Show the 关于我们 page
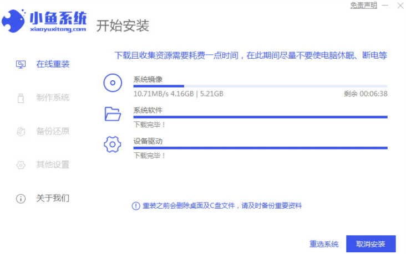Viewport: 406px width, 254px height. tap(53, 198)
